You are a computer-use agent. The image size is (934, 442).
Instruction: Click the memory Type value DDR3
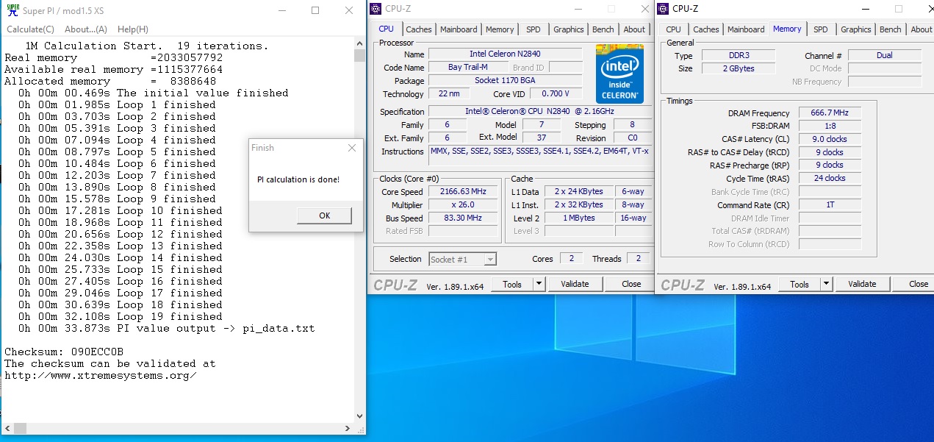pos(737,55)
